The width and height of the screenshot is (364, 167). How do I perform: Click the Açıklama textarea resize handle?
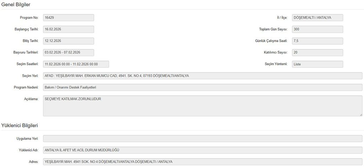coord(361,115)
